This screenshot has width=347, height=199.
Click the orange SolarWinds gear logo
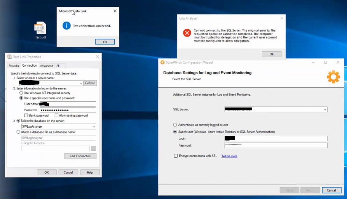333,77
